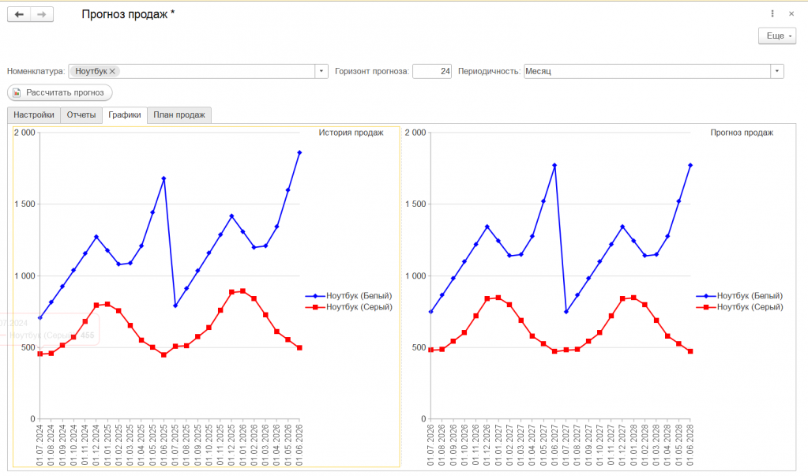Close the Прогноз продаж form
Screen dimensions: 808x476
pyautogui.click(x=791, y=14)
